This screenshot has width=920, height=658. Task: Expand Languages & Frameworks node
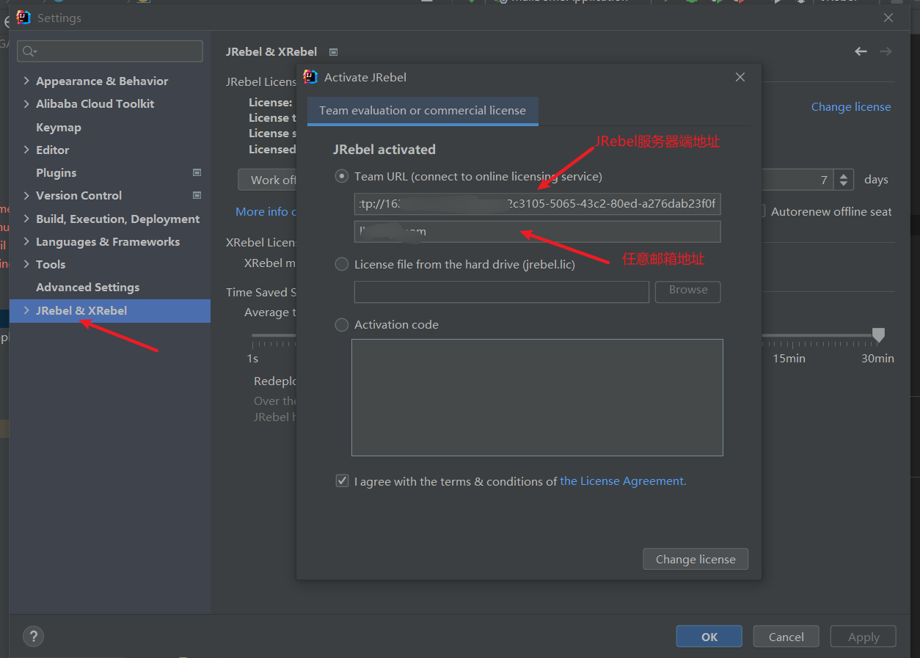click(x=26, y=241)
